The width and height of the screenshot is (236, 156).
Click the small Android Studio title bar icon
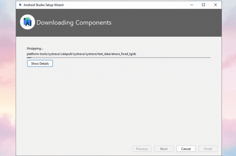pos(20,5)
